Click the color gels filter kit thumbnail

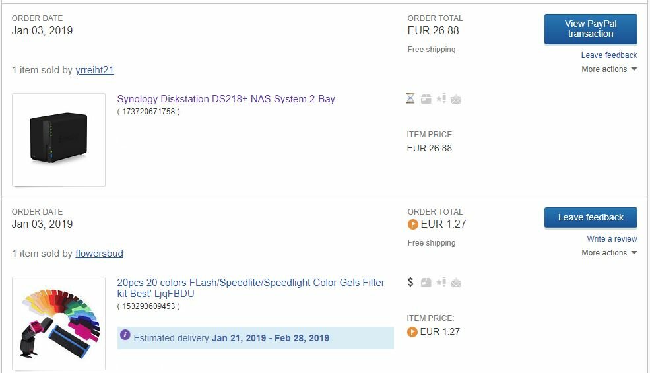tap(59, 323)
